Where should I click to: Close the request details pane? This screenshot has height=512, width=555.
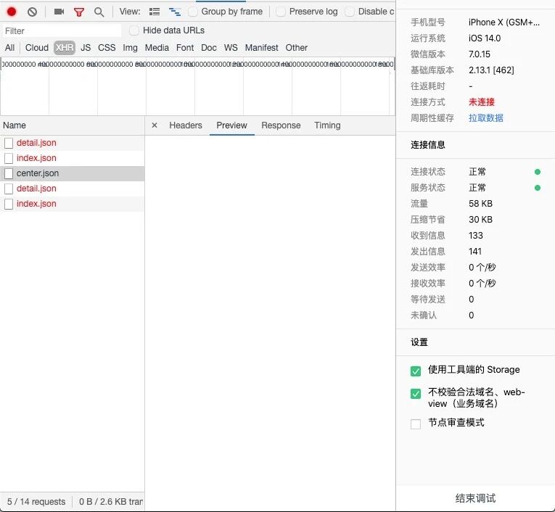click(x=155, y=125)
